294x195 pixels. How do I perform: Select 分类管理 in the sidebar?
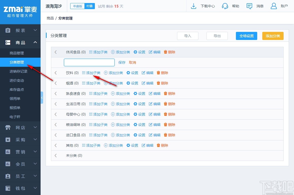pos(20,62)
